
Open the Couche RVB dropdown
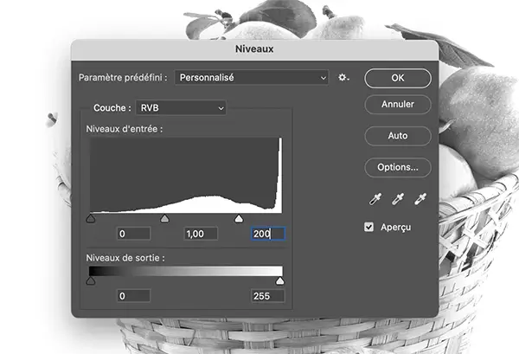pyautogui.click(x=181, y=108)
